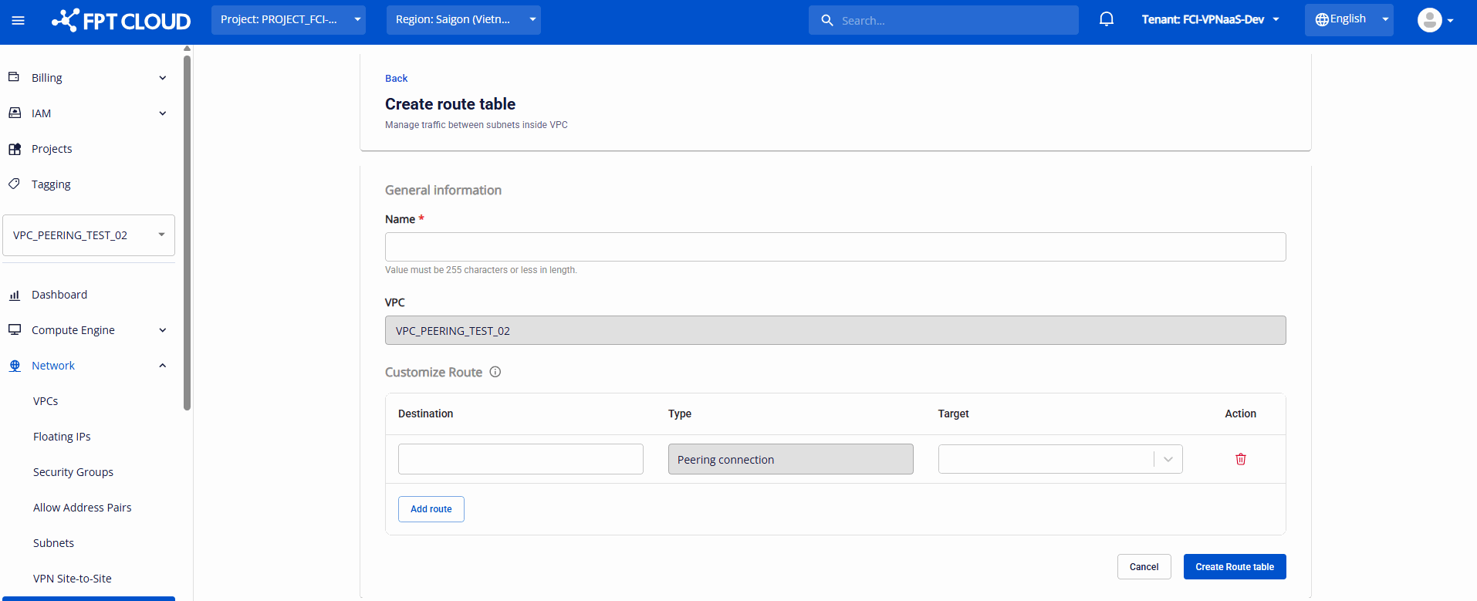The width and height of the screenshot is (1477, 601).
Task: Click the Network globe icon
Action: pos(14,366)
